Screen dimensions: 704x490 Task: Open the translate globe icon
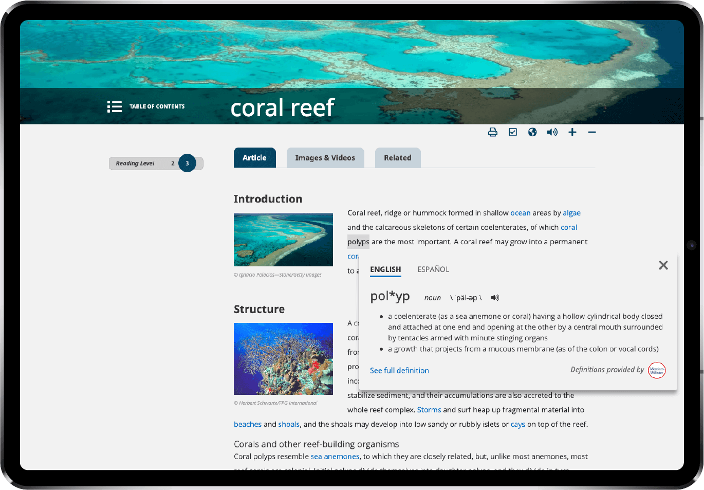click(x=532, y=132)
